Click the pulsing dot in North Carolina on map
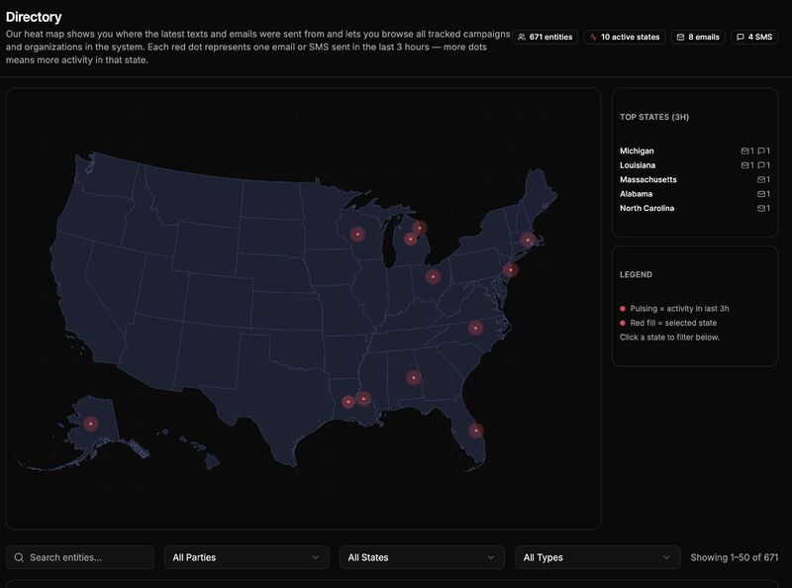Screen dimensions: 792x588 [x=475, y=328]
